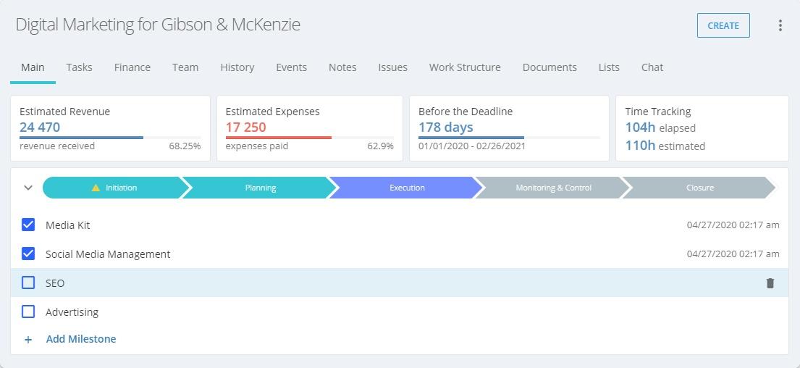Open the Finance tab
Viewport: 800px width, 368px height.
132,67
